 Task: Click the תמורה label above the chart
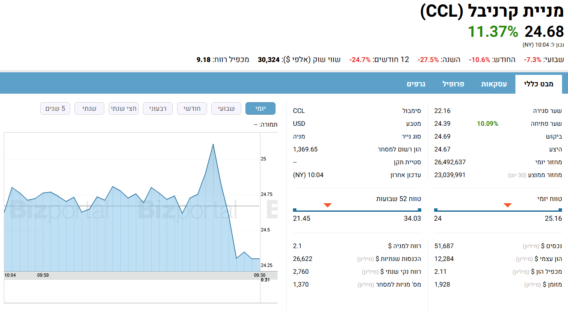point(266,124)
